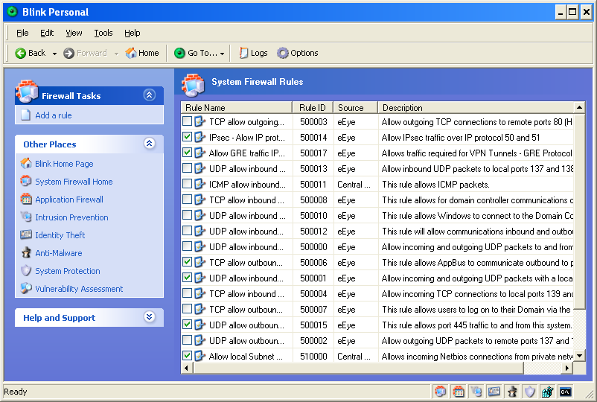Click the Intrusion Prevention status bar icon
Viewport: 597px width, 402px height.
click(476, 392)
